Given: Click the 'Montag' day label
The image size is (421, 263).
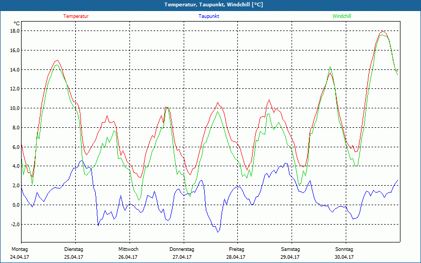Looking at the screenshot, I should point(19,249).
